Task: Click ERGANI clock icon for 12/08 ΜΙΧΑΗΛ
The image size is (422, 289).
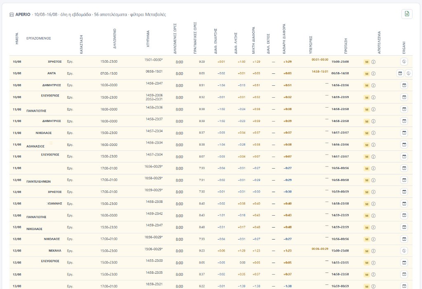Action: click(404, 251)
